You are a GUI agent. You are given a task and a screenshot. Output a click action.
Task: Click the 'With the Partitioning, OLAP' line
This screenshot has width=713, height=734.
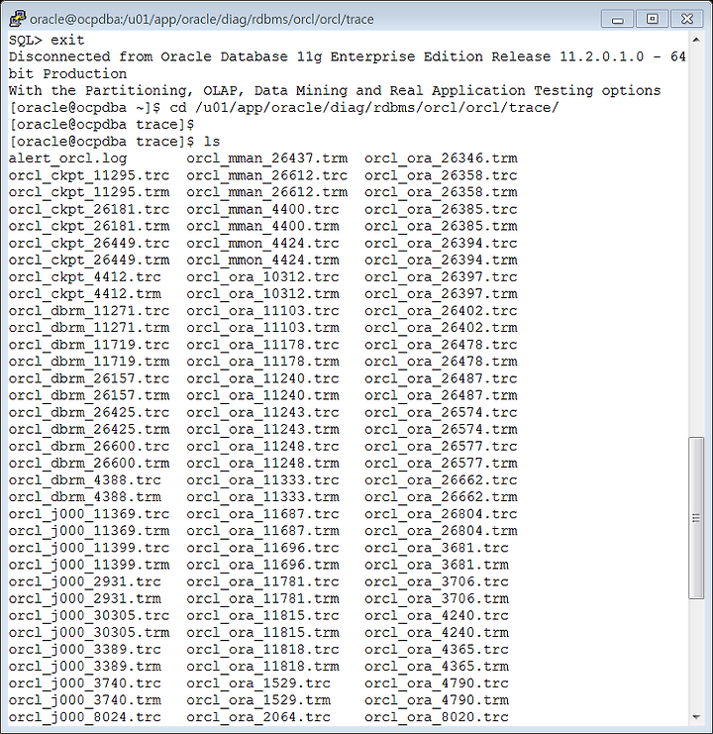pos(335,91)
